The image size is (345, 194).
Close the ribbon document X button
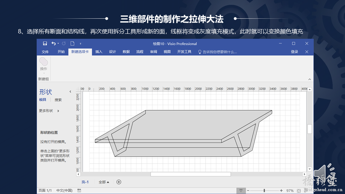307,52
